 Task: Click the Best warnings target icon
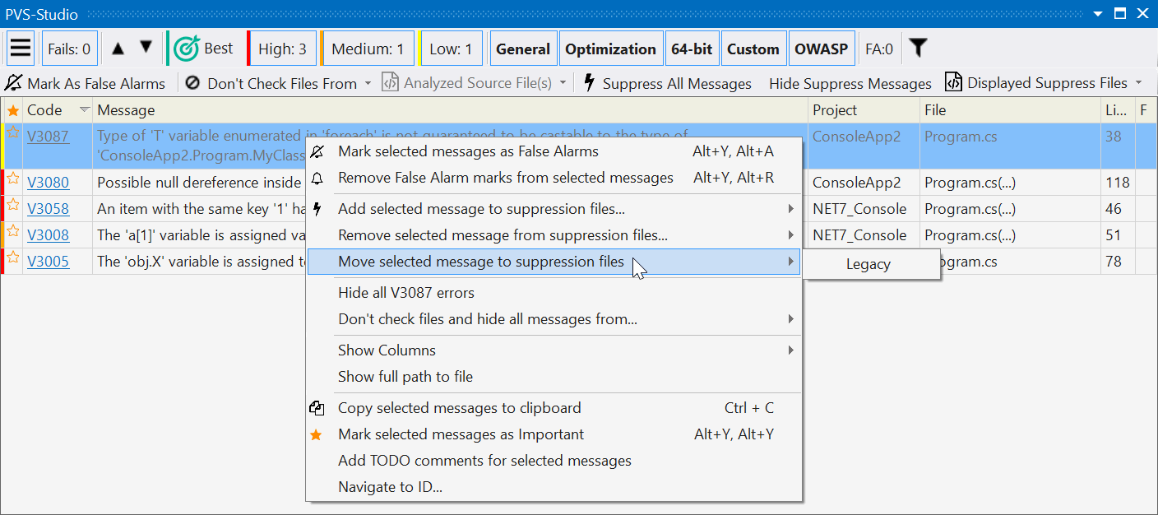(188, 49)
